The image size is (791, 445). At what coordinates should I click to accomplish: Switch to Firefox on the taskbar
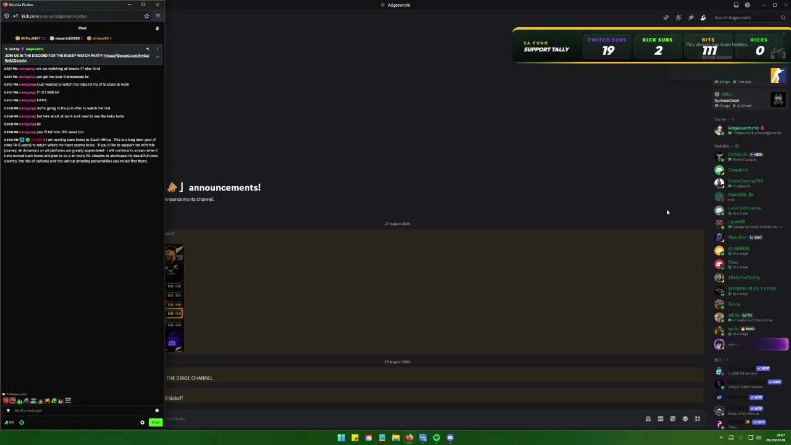409,438
